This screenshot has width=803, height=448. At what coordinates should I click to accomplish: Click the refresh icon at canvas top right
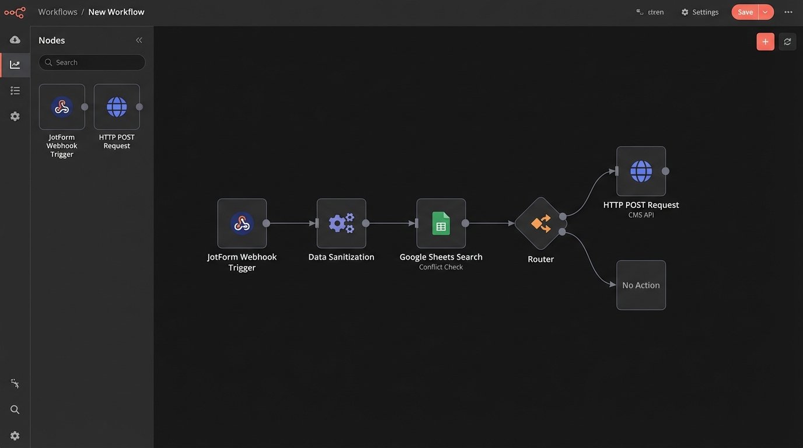[x=787, y=41]
